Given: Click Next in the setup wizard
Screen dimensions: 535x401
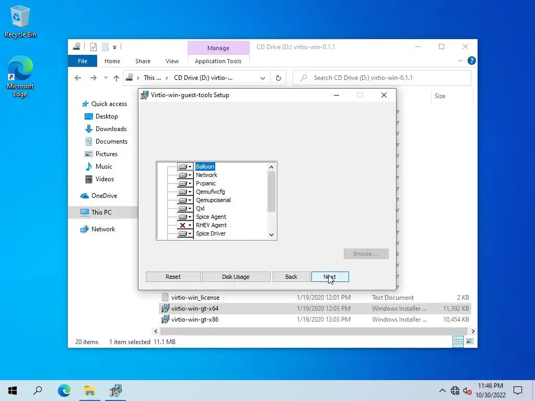Looking at the screenshot, I should coord(330,277).
